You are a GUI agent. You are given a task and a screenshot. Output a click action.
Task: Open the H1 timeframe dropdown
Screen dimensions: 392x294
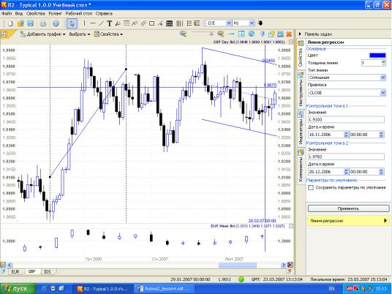pyautogui.click(x=252, y=23)
